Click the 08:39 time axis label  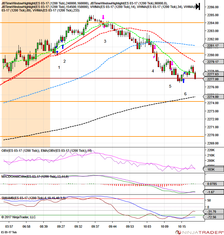tap(44, 226)
